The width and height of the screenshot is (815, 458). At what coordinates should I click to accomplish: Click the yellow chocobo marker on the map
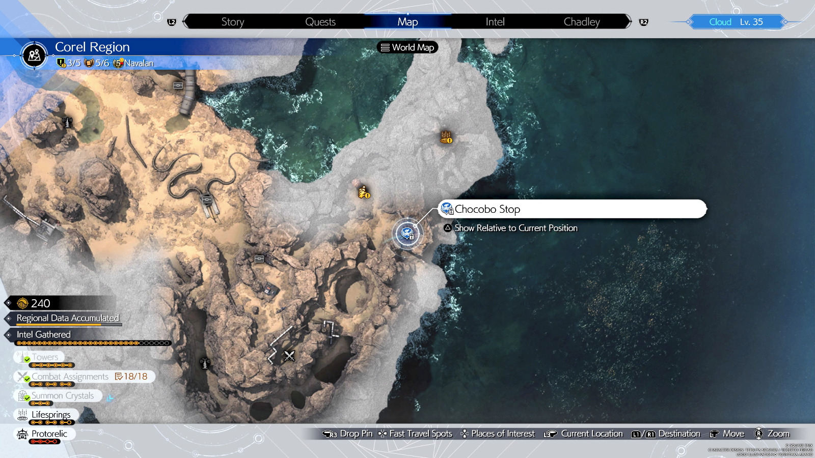click(364, 192)
